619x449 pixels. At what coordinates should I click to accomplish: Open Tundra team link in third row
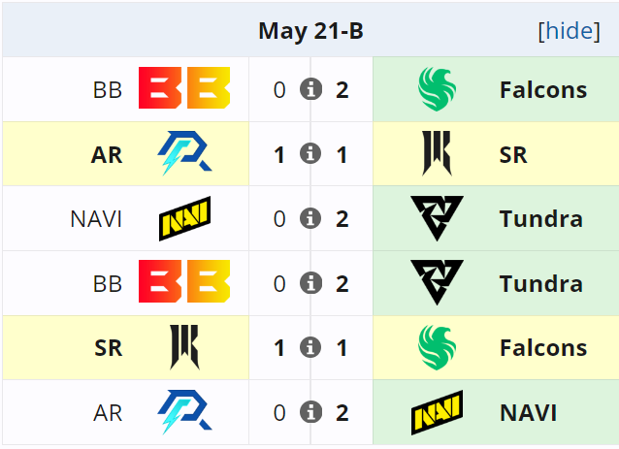pyautogui.click(x=540, y=219)
